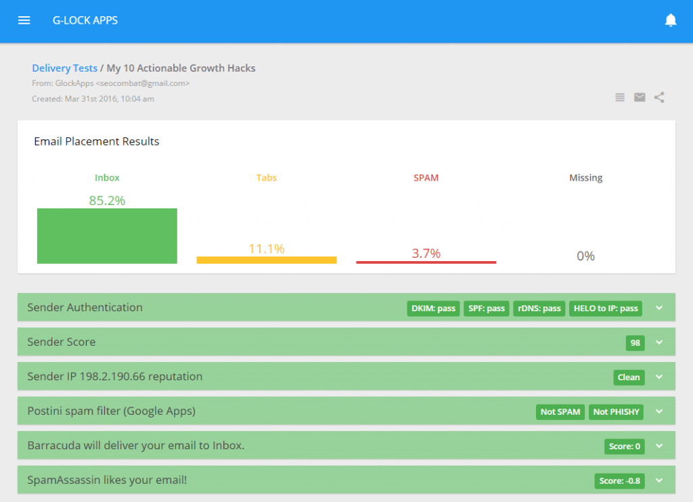Click the G-LOCK APPS title
Image resolution: width=693 pixels, height=502 pixels.
85,20
